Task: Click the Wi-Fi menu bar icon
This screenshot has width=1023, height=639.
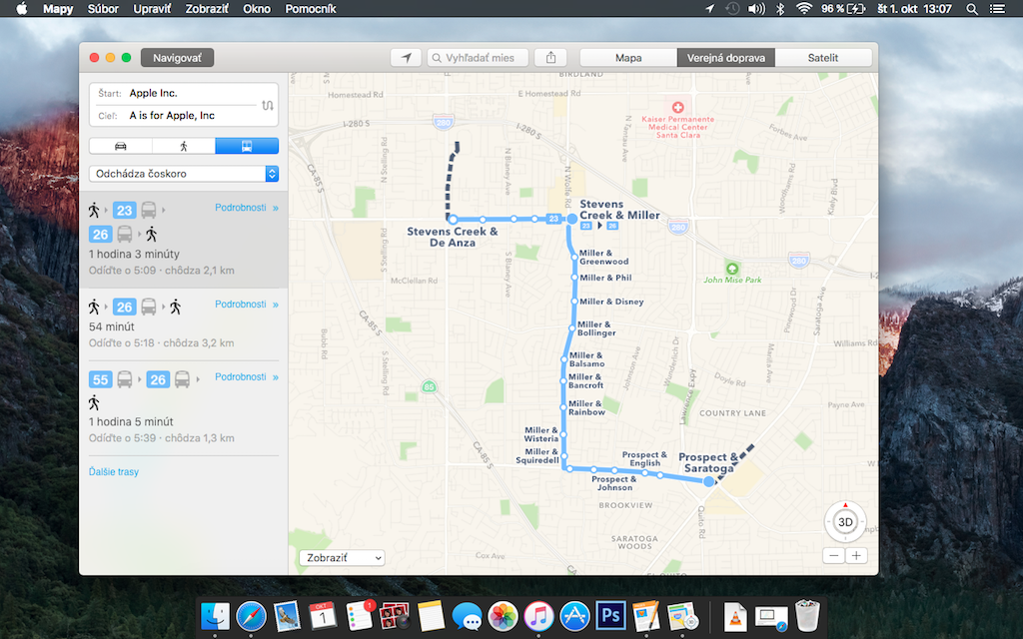Action: pyautogui.click(x=804, y=8)
